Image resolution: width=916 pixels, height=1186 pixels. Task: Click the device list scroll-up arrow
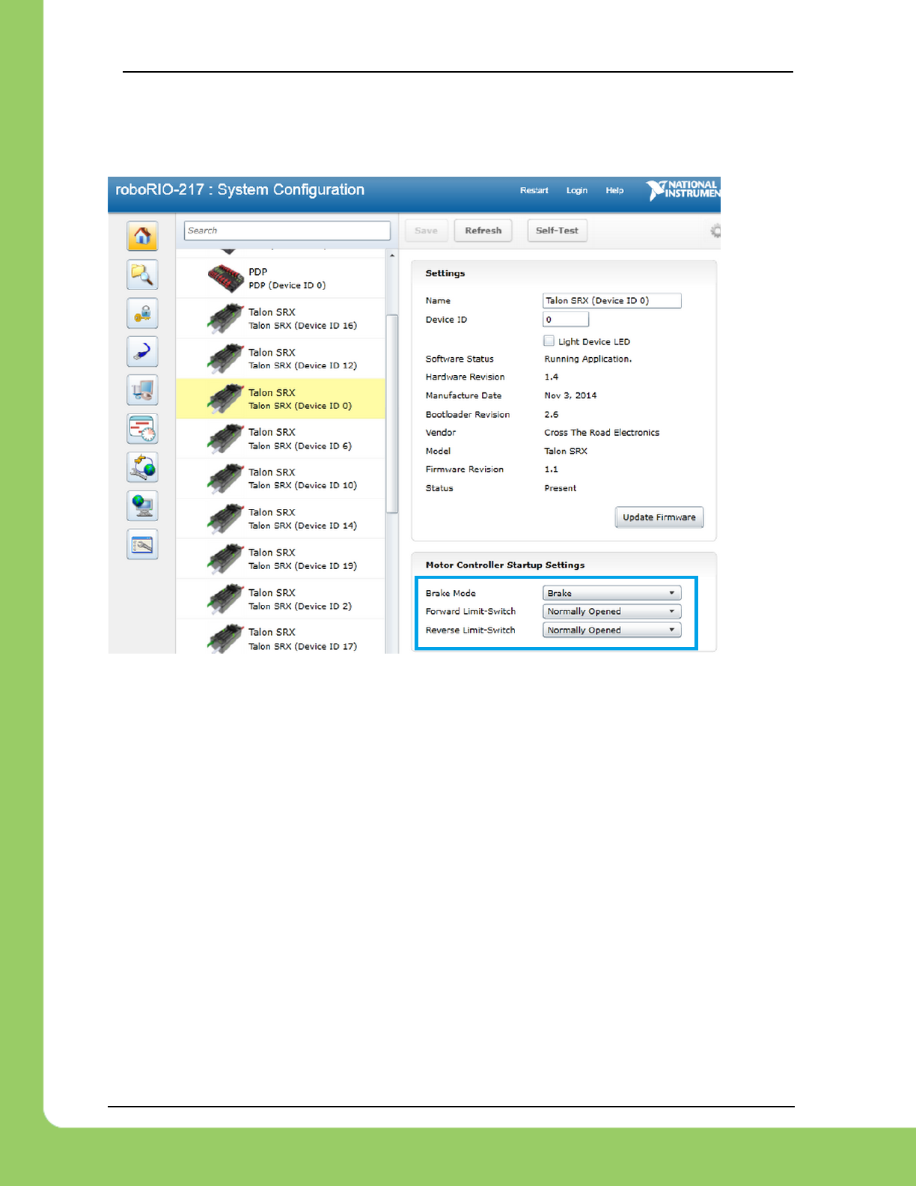[x=392, y=255]
